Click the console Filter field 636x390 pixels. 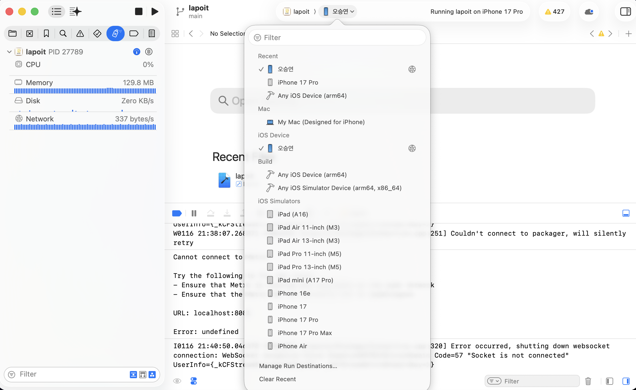pyautogui.click(x=532, y=381)
